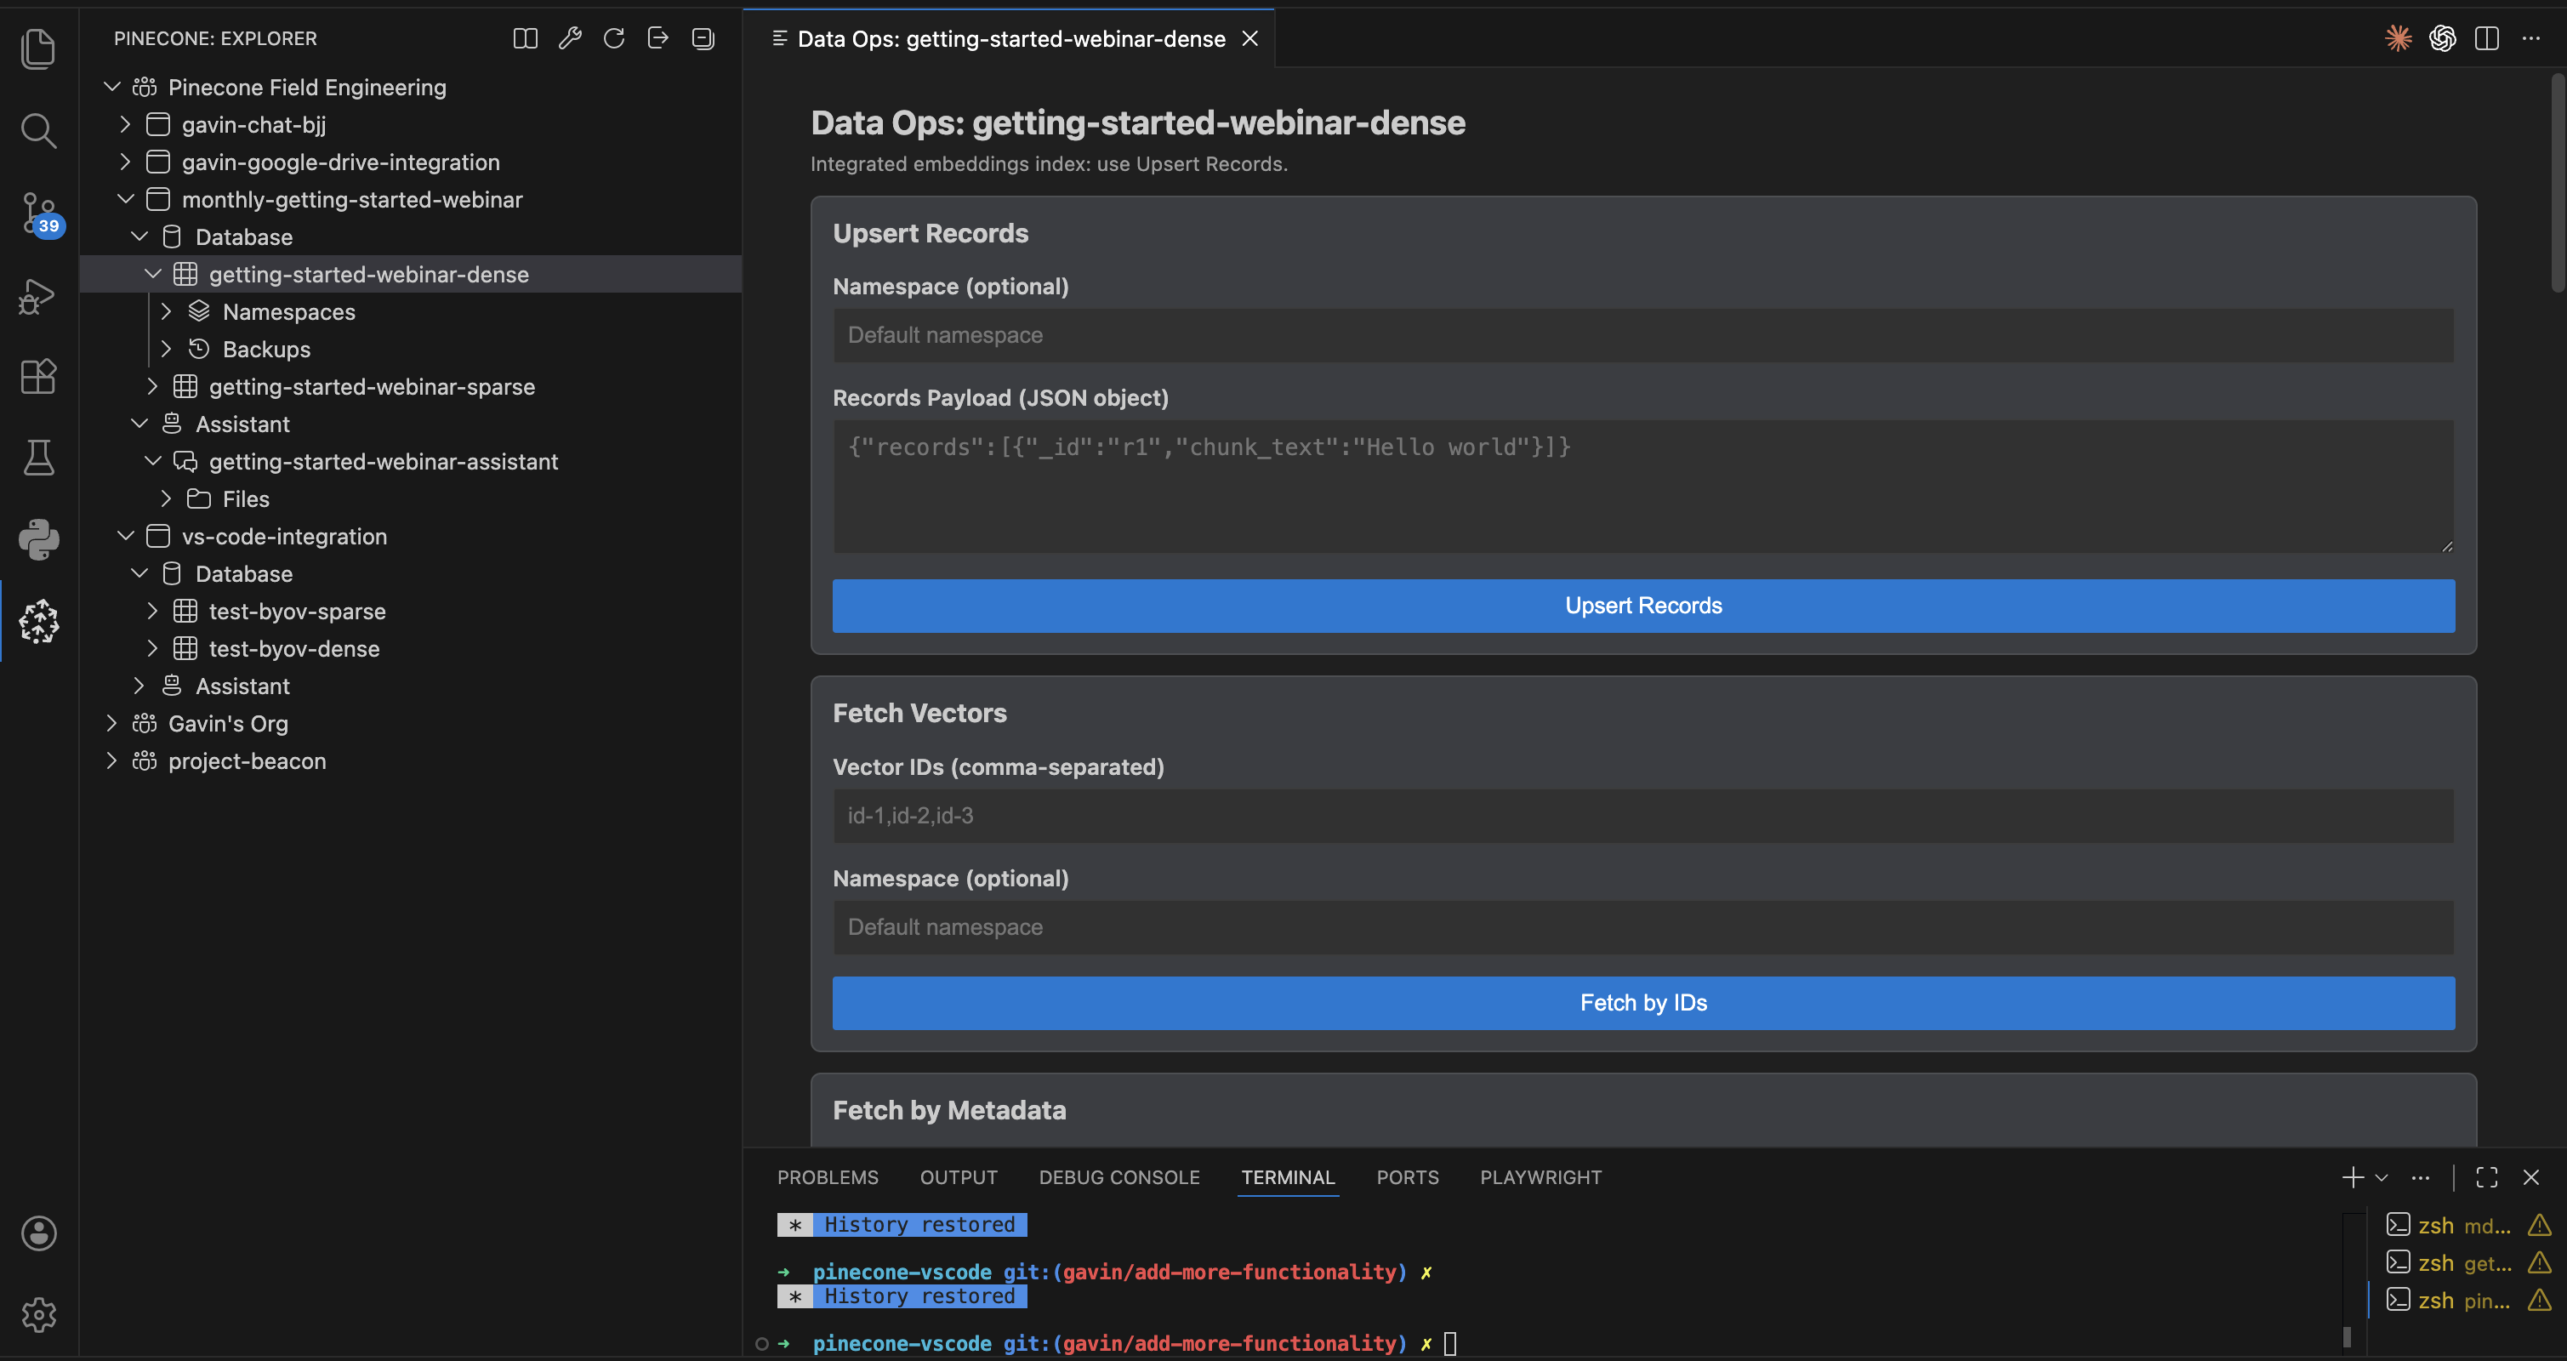The image size is (2567, 1361).
Task: Click the ChatGPT icon in editor toolbar
Action: (2443, 39)
